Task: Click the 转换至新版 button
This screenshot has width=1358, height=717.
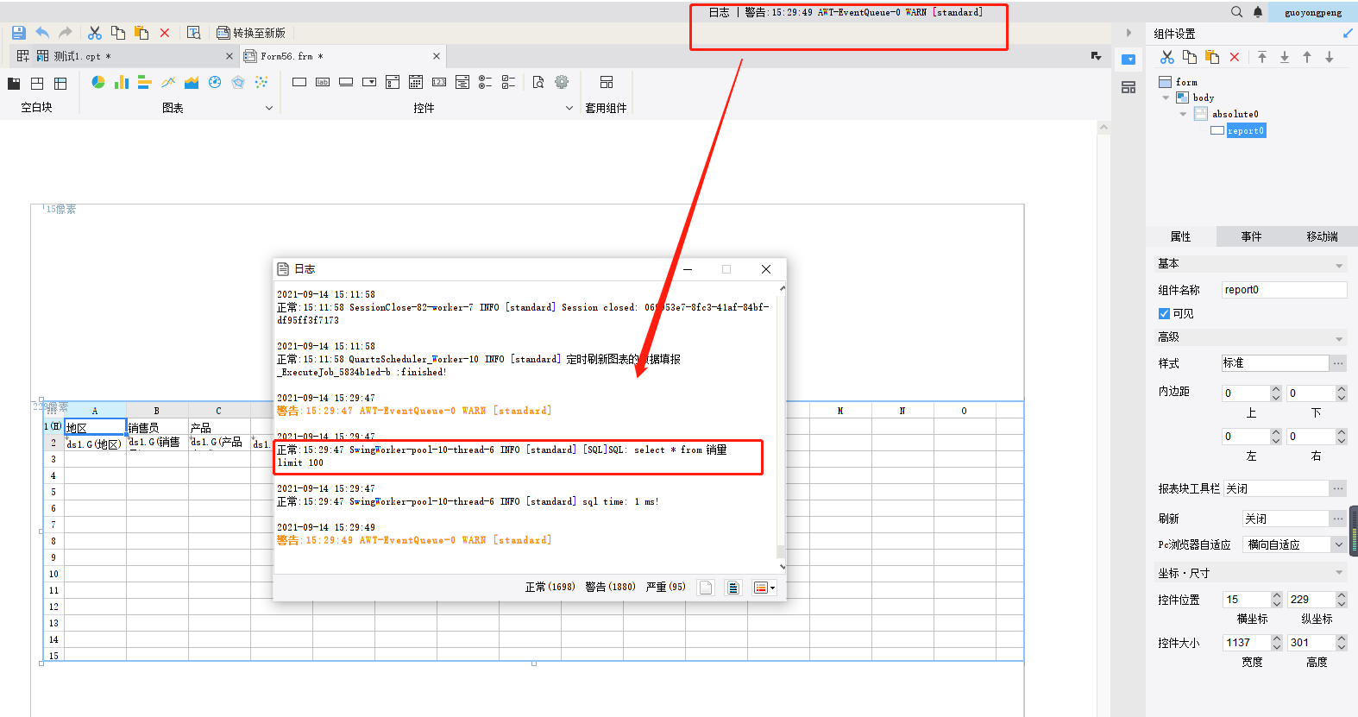Action: click(x=251, y=33)
